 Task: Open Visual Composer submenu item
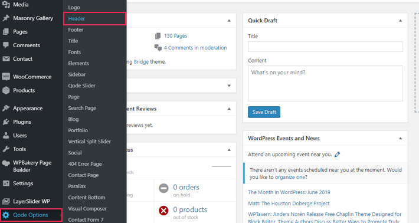click(x=87, y=209)
